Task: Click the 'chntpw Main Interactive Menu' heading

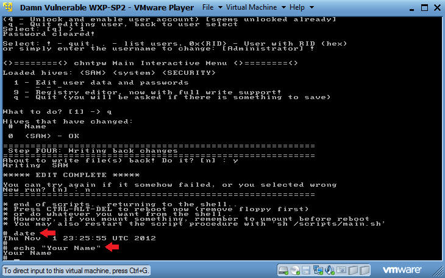Action: [151, 63]
